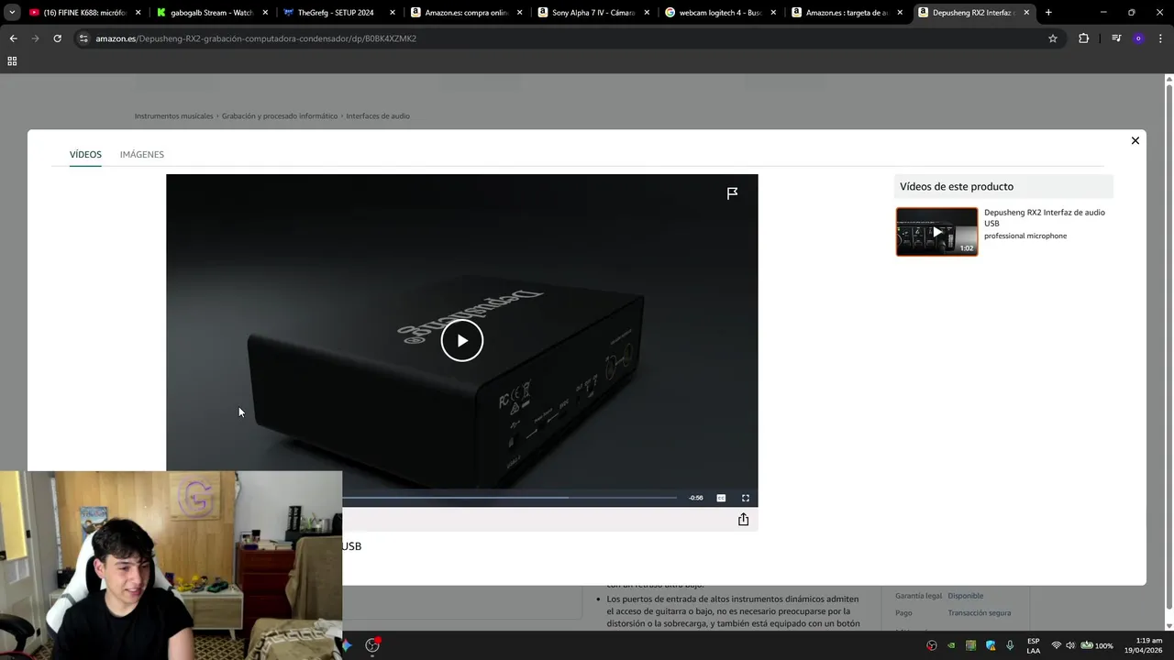Open the OBS icon in system tray
This screenshot has width=1174, height=660.
932,645
